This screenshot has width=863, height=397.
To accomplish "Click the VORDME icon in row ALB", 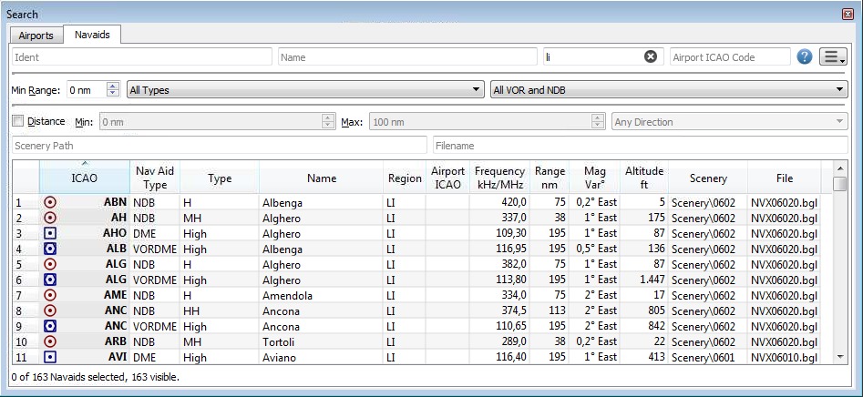I will pyautogui.click(x=50, y=249).
